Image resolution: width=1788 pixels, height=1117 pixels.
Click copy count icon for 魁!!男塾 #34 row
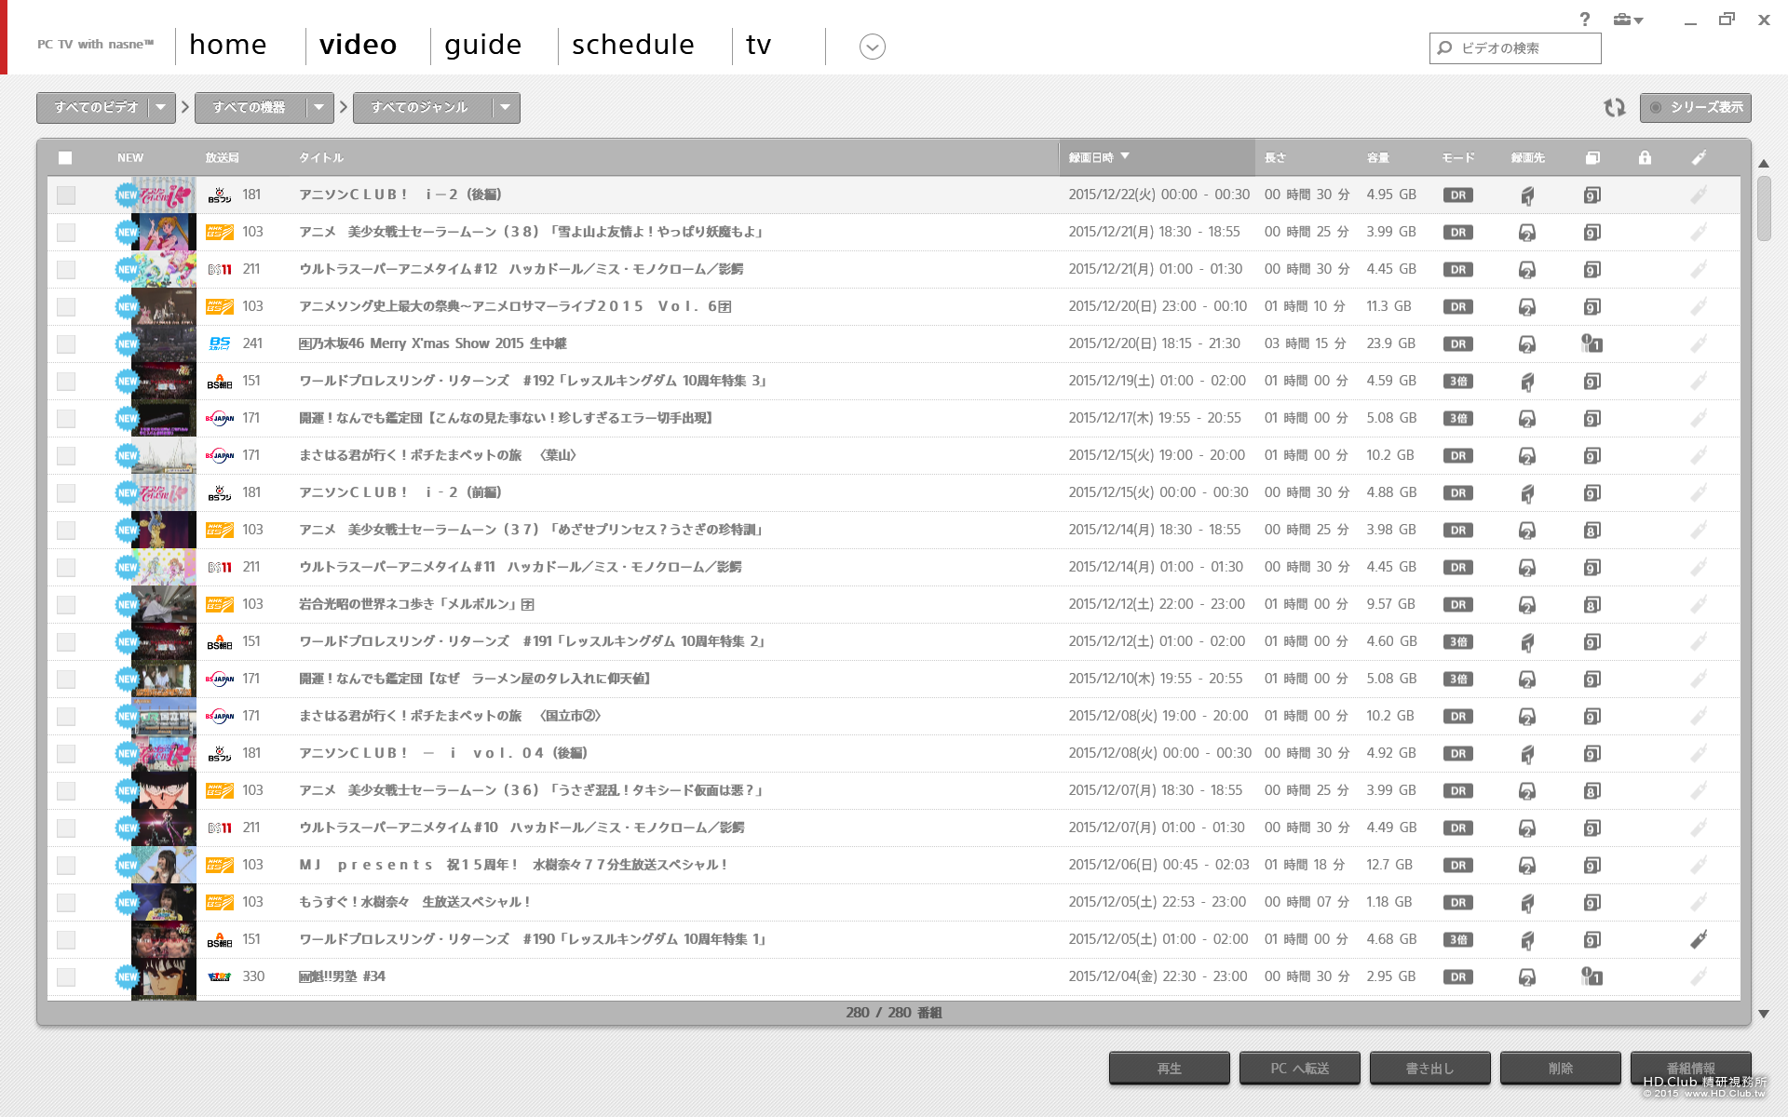[x=1592, y=976]
